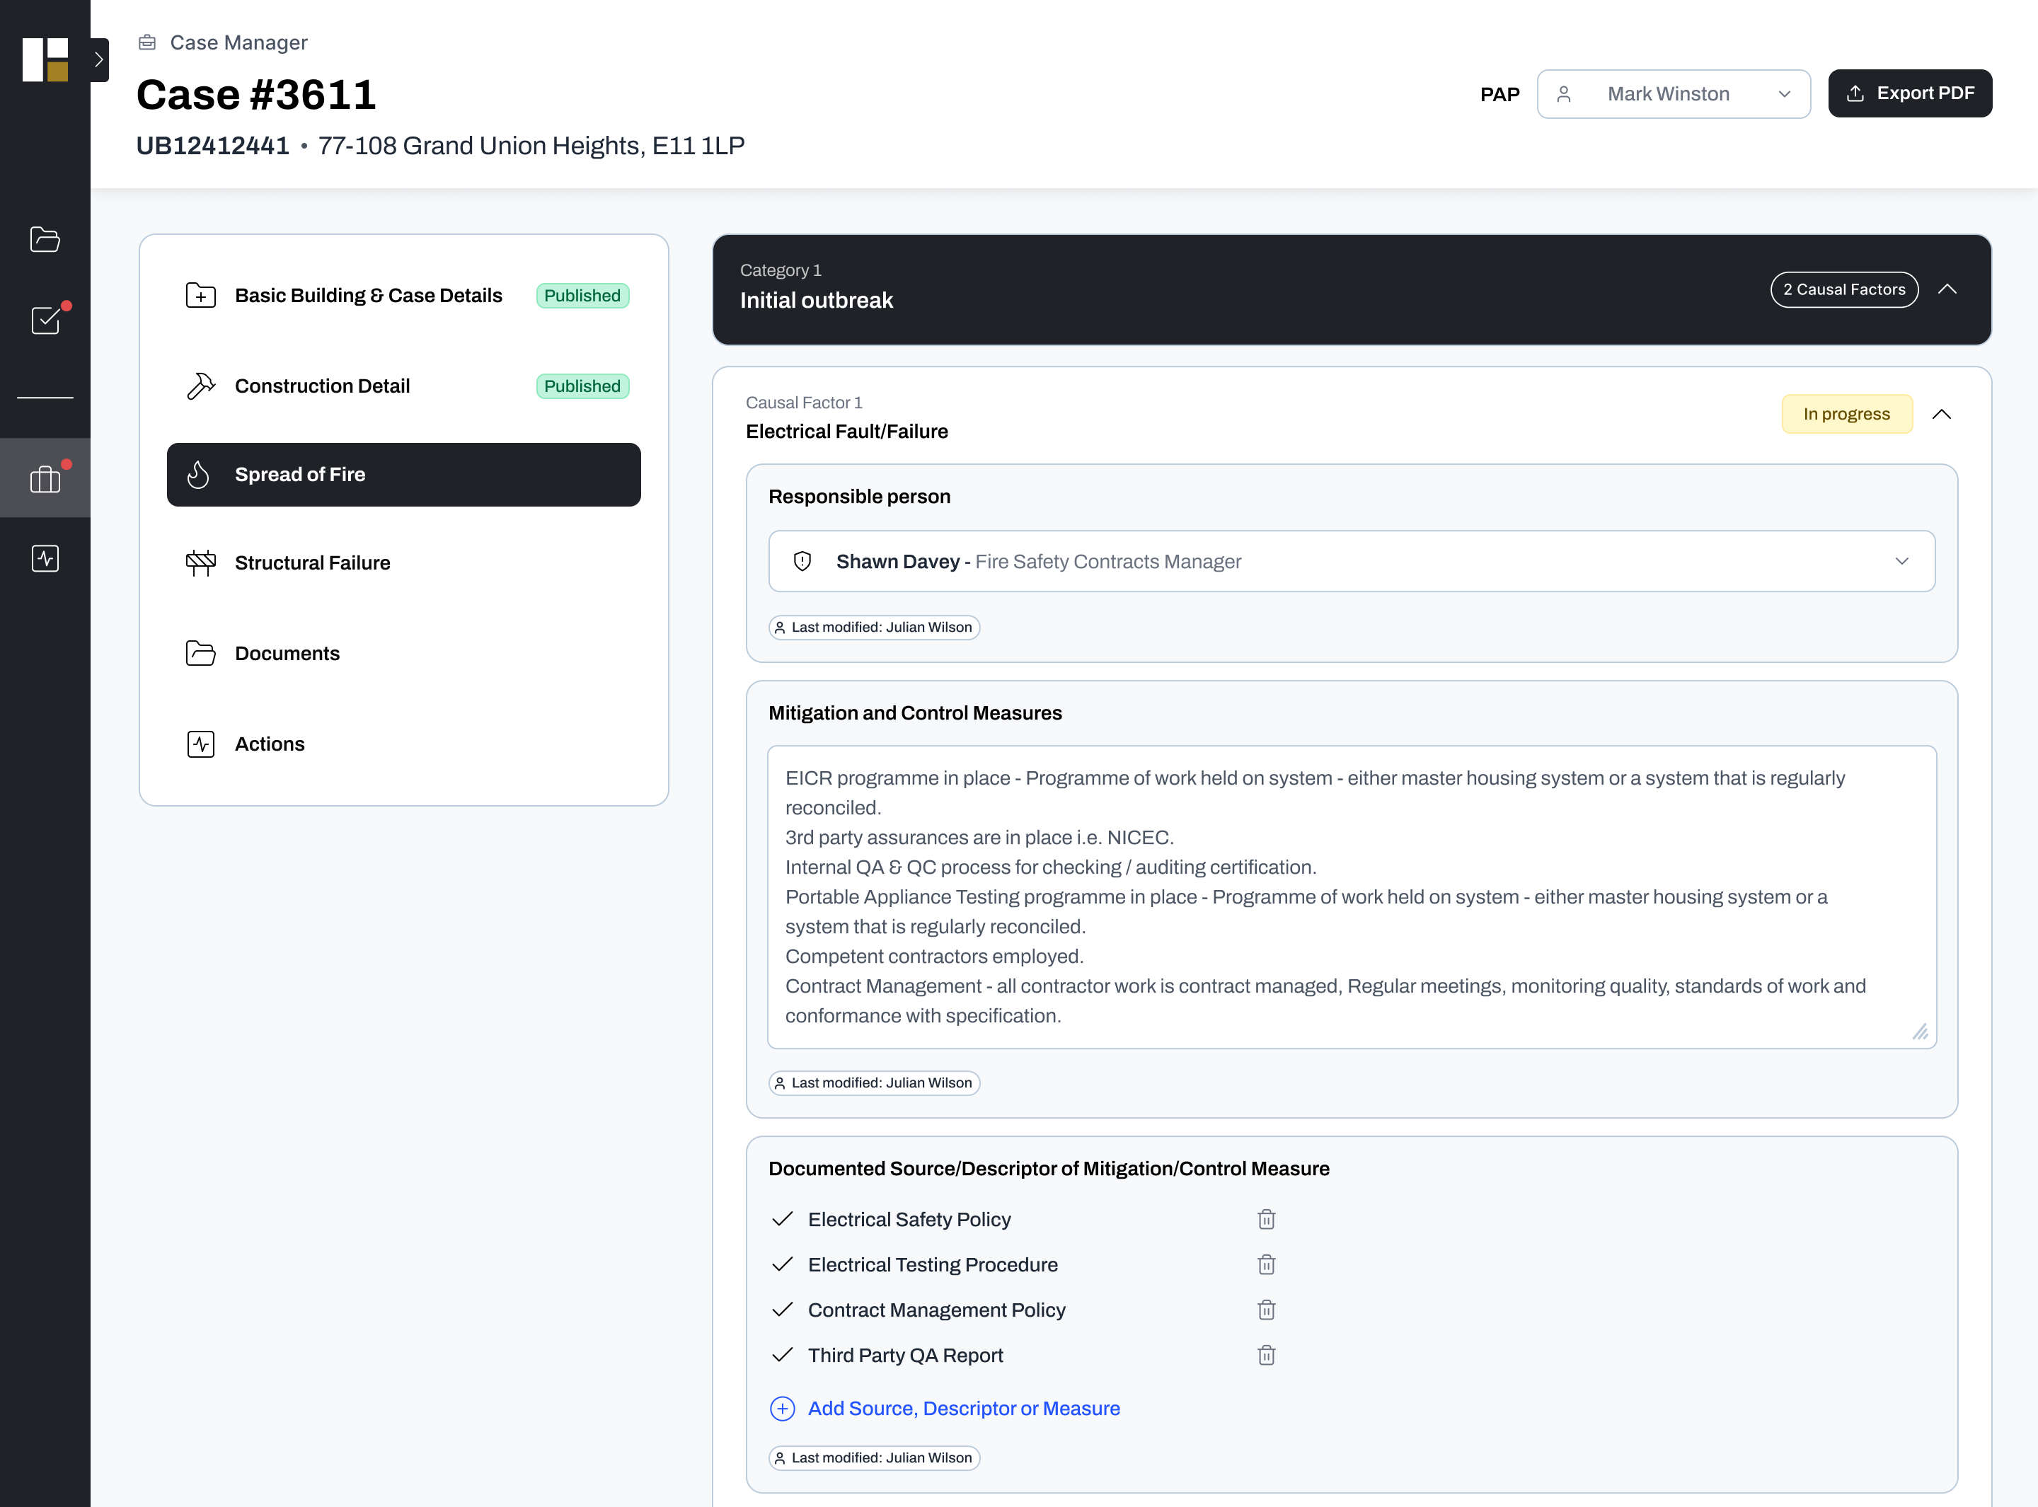Open the Actions section
The image size is (2038, 1507).
[x=404, y=744]
